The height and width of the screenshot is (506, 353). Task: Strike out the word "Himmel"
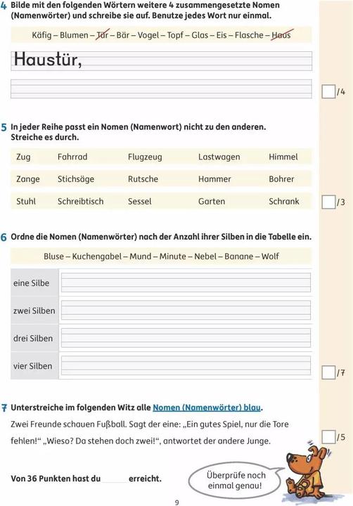tap(283, 157)
